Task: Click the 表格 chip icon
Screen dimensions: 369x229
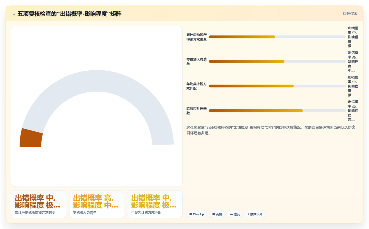Action: point(214,214)
